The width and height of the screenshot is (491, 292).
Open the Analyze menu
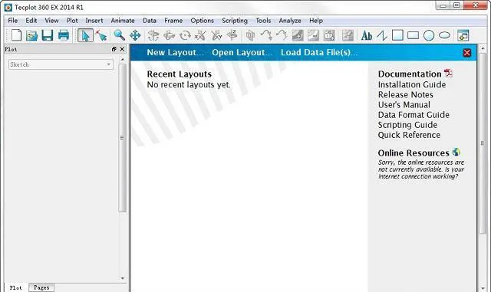click(x=290, y=21)
